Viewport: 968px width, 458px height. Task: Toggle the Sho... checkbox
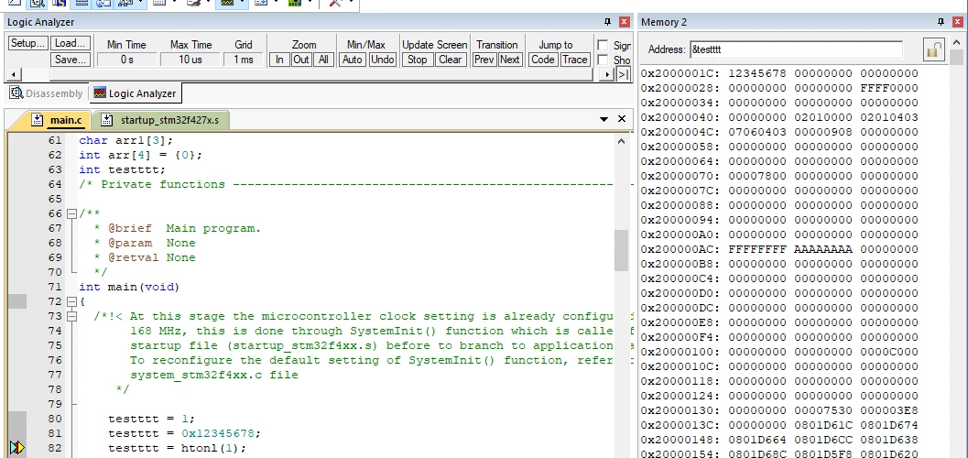pyautogui.click(x=604, y=60)
